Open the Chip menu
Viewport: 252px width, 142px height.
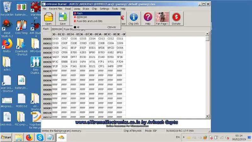(94, 9)
